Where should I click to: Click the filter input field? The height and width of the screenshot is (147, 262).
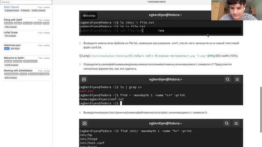click(26, 2)
